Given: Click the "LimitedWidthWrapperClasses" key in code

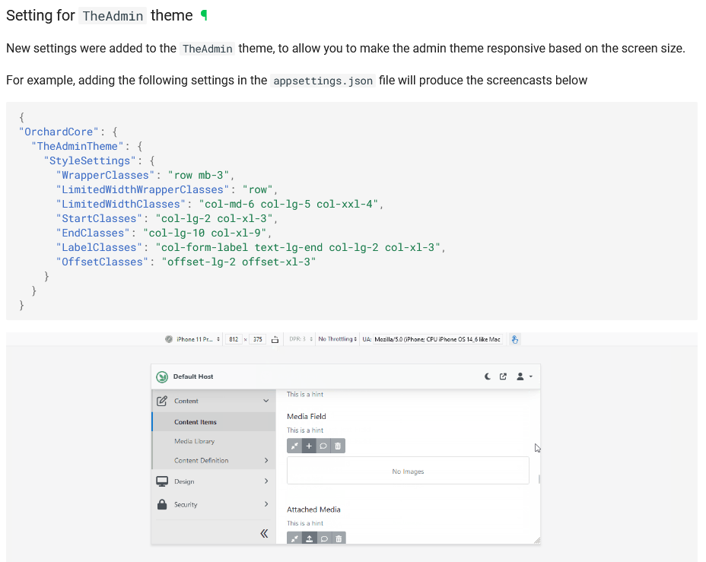Looking at the screenshot, I should [x=142, y=189].
